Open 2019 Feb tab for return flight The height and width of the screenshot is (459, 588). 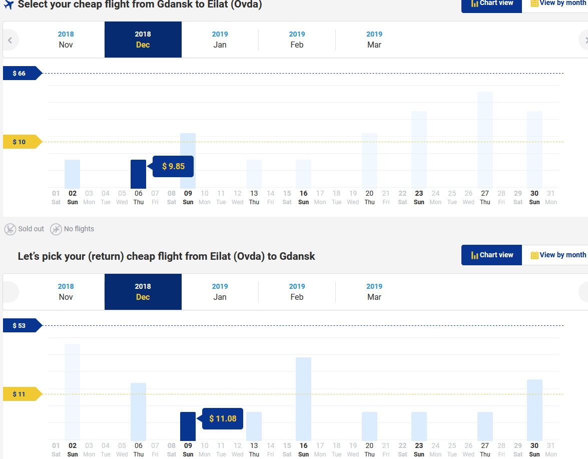pos(297,292)
